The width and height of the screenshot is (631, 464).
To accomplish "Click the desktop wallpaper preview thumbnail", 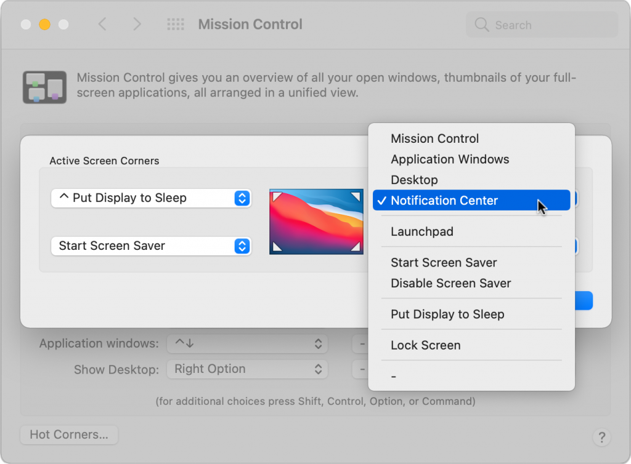I will [316, 222].
